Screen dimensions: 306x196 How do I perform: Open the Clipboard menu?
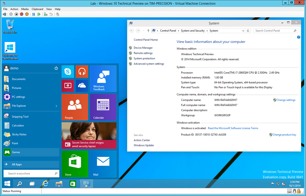37,9
